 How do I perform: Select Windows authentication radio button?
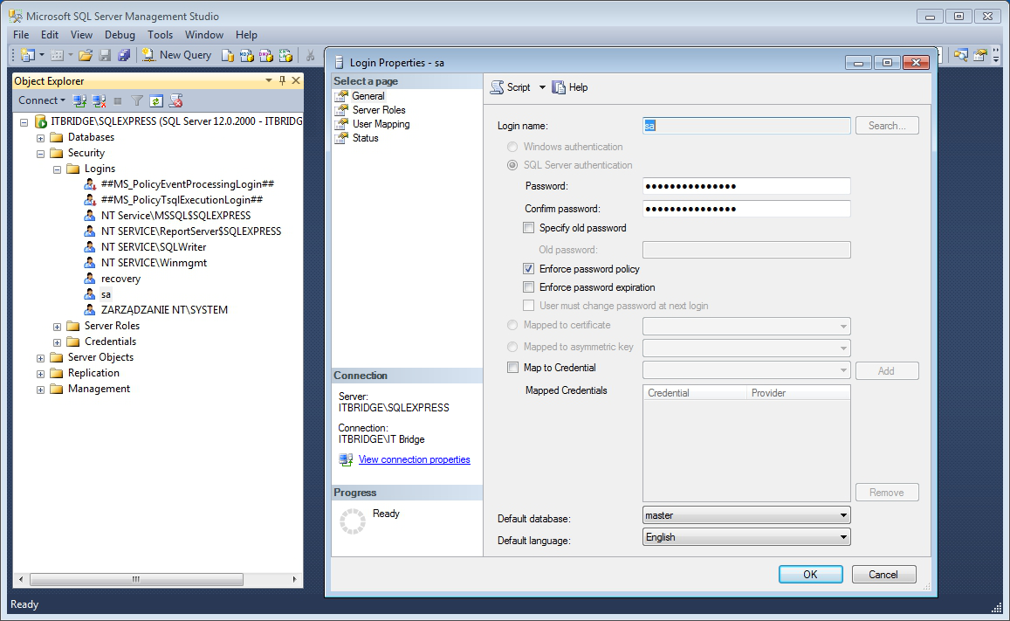(x=512, y=147)
